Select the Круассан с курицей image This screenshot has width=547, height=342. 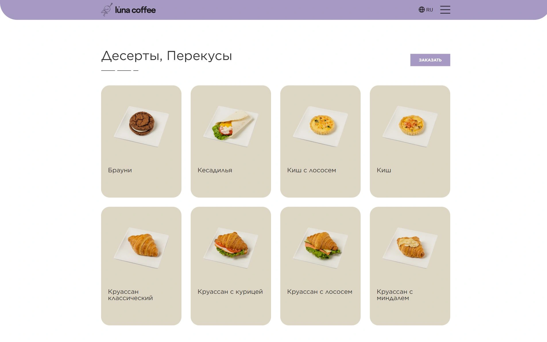[231, 248]
